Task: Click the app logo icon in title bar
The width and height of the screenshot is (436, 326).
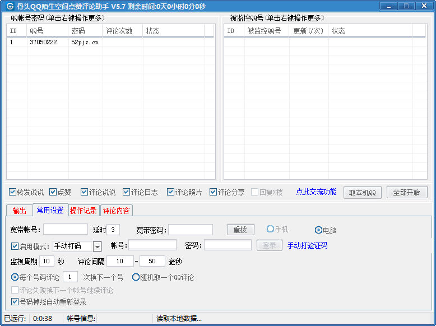Action: tap(10, 6)
